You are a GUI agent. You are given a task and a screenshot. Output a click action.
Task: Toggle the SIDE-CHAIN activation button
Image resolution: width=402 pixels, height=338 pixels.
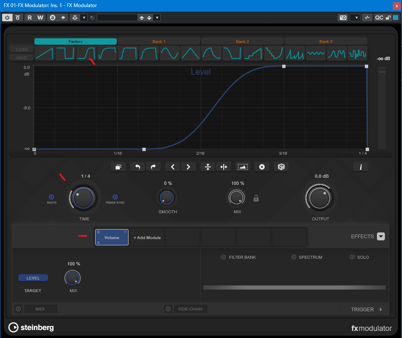point(168,309)
